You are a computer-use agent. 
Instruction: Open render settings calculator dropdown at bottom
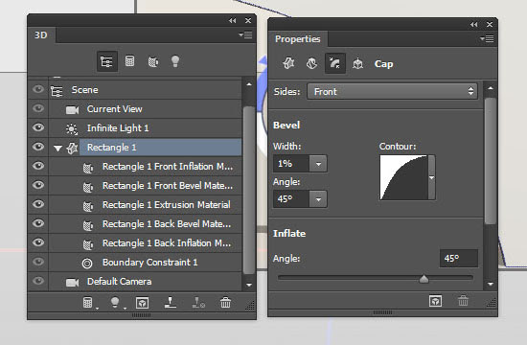(x=89, y=303)
